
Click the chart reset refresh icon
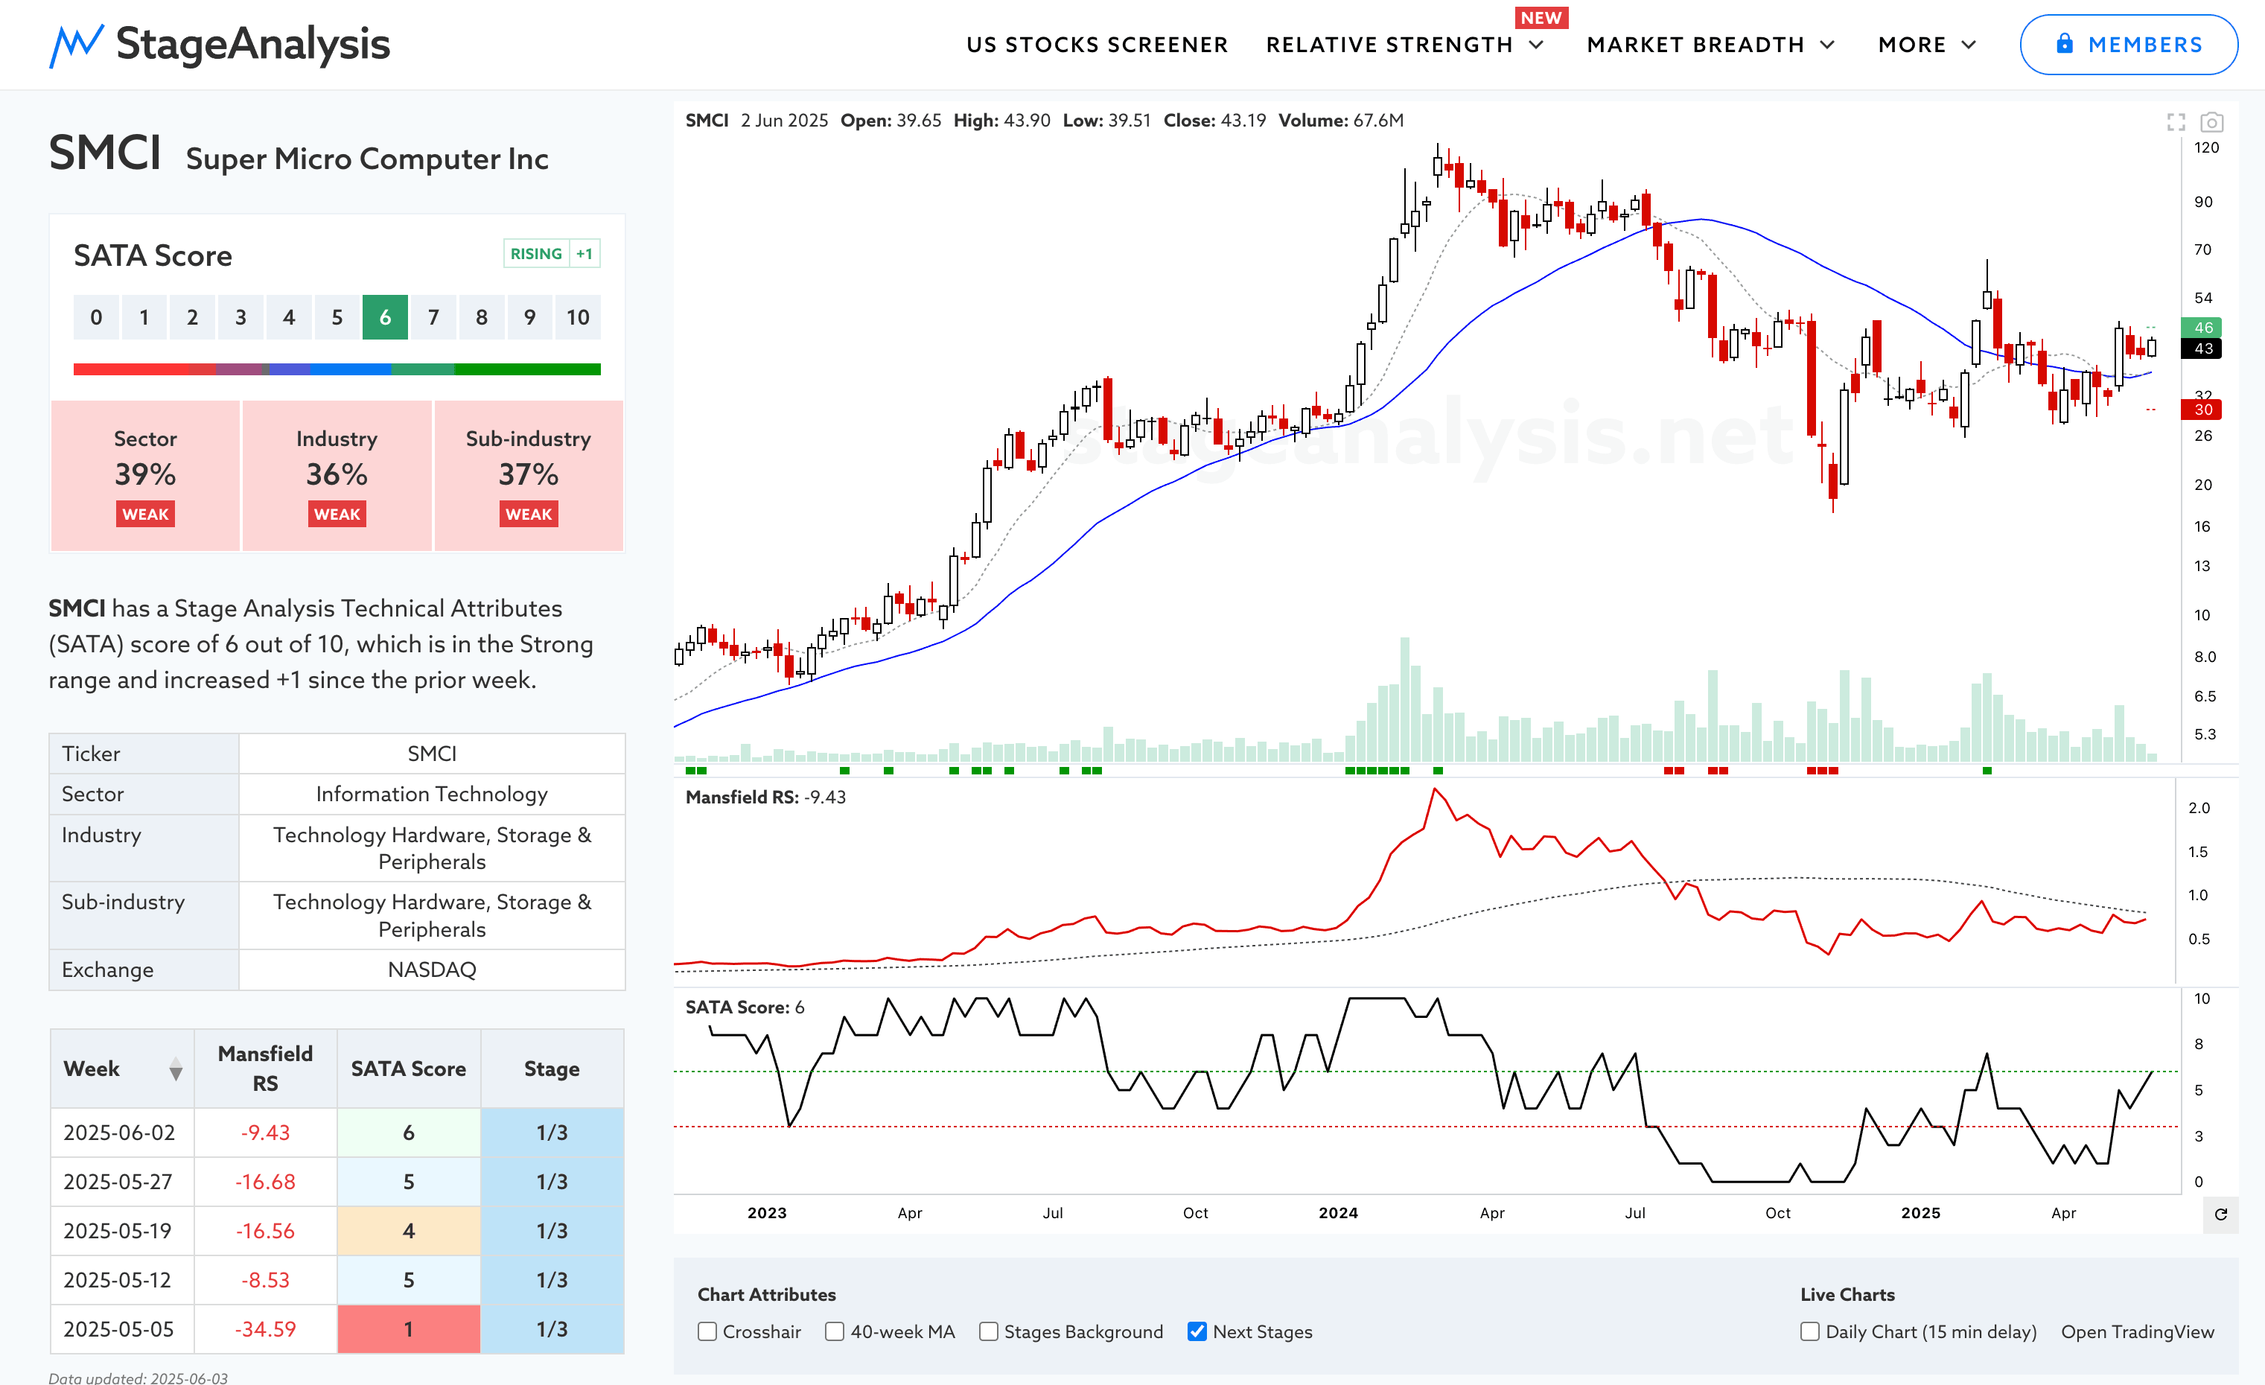pyautogui.click(x=2221, y=1214)
